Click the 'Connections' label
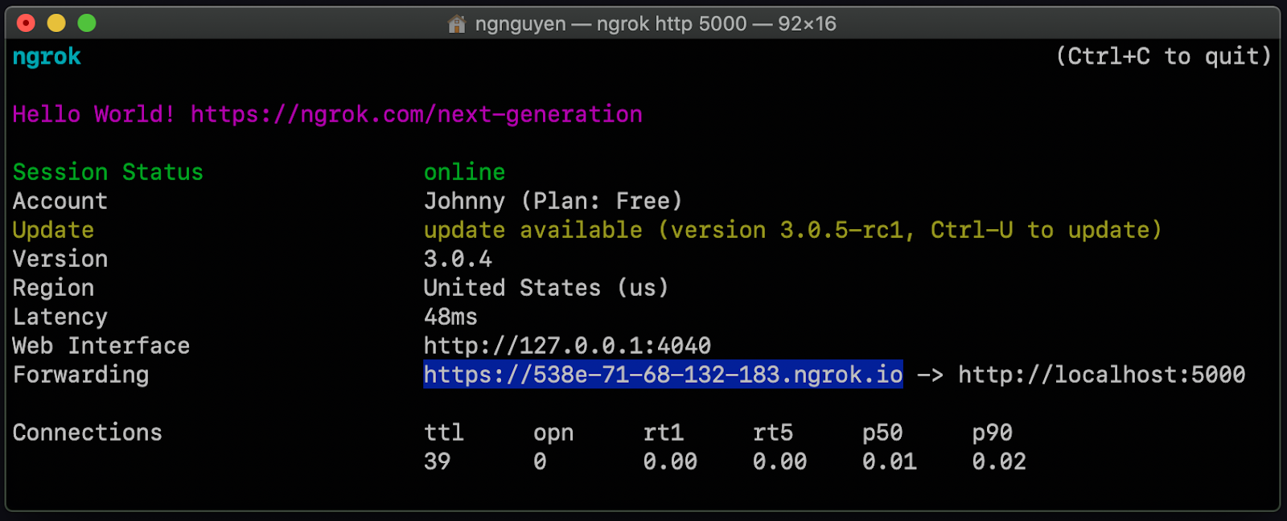Image resolution: width=1287 pixels, height=521 pixels. 87,433
